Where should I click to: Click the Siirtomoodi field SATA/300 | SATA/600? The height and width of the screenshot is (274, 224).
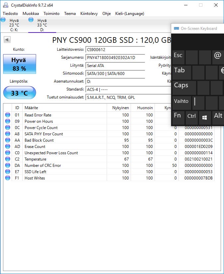coord(115,74)
